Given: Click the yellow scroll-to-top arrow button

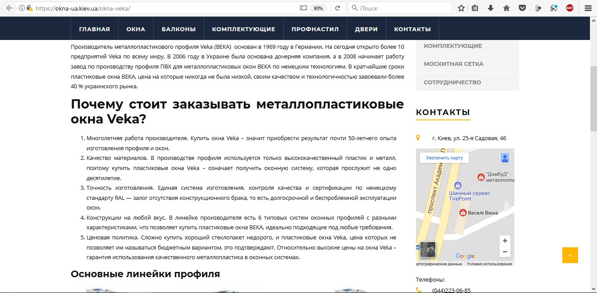Looking at the screenshot, I should (x=570, y=255).
